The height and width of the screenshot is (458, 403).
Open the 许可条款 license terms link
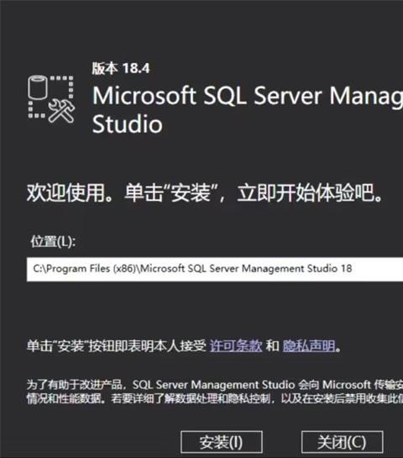(236, 346)
